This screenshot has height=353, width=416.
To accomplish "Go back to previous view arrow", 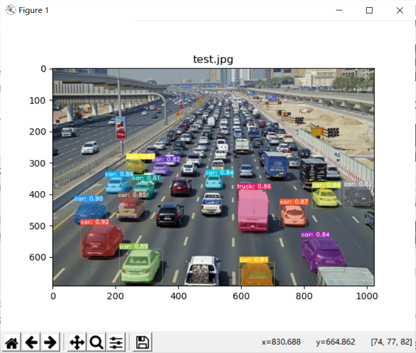I will coord(31,342).
